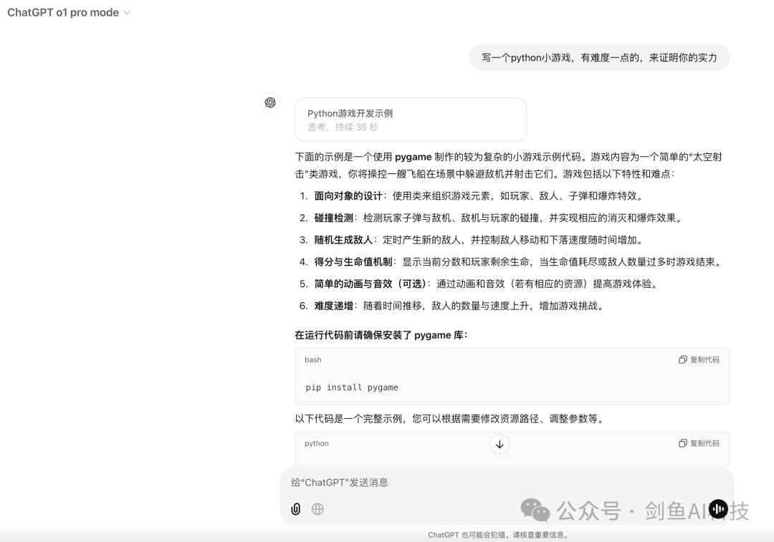Click the globe web search icon

click(317, 509)
